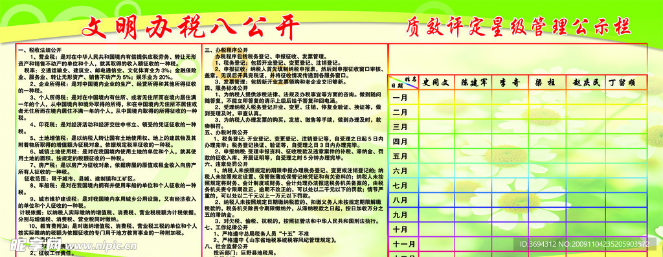The width and height of the screenshot is (663, 257).
Task: Click the 五月 row label
Action: 399,157
